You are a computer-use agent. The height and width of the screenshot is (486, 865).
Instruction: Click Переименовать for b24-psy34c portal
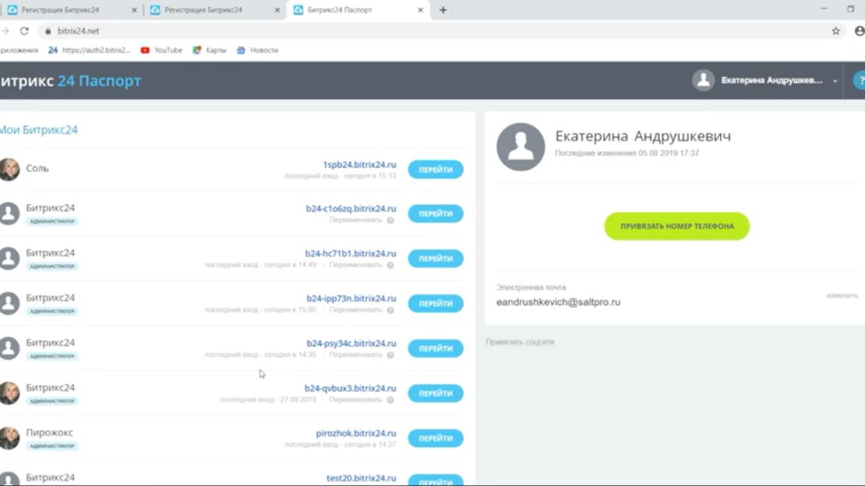pyautogui.click(x=355, y=354)
